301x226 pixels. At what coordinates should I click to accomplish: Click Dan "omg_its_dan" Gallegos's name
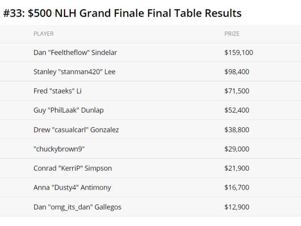click(77, 207)
